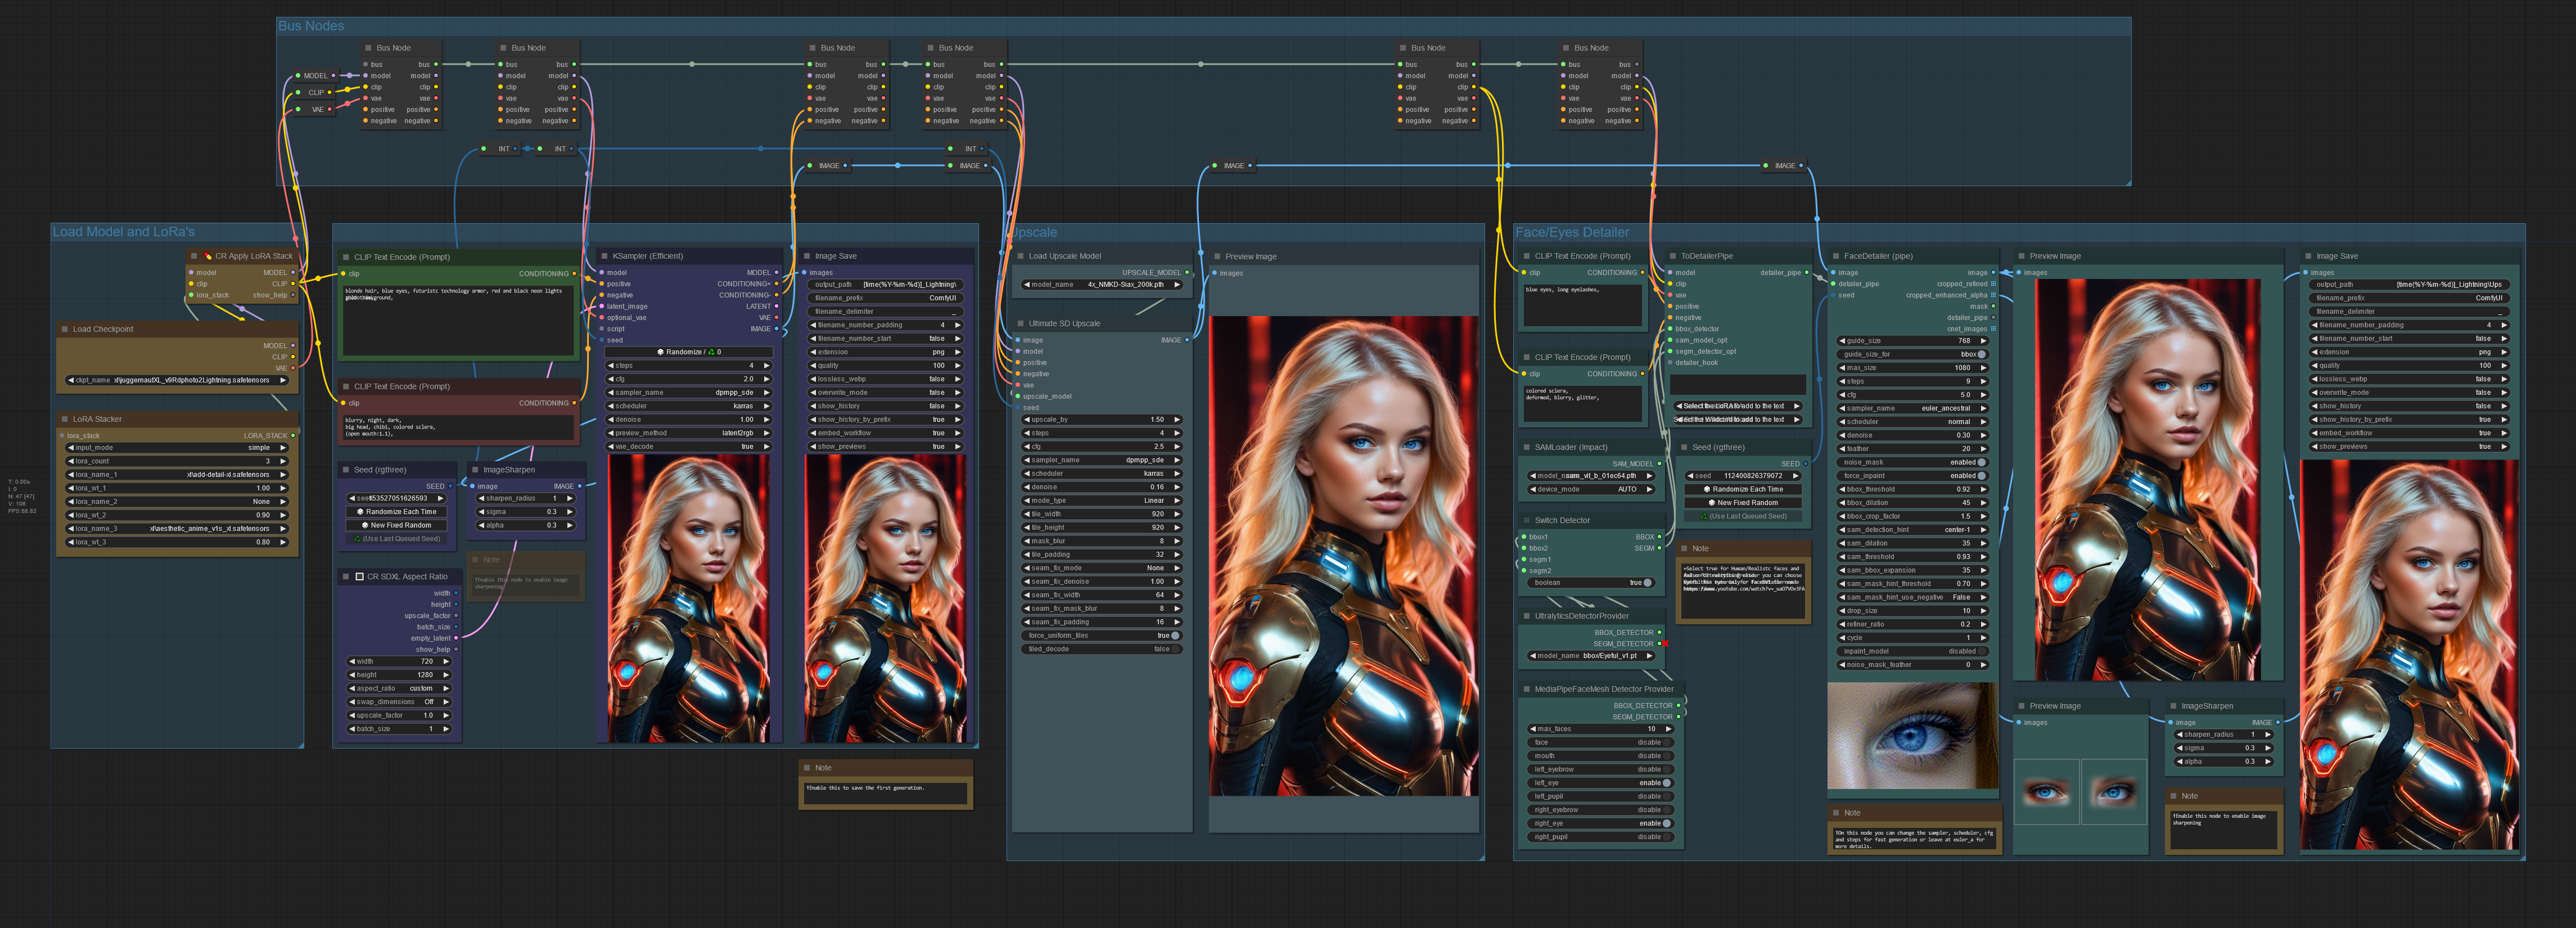Click the CR SDXL Aspect Ratio square icon
This screenshot has height=928, width=2576.
pos(359,577)
